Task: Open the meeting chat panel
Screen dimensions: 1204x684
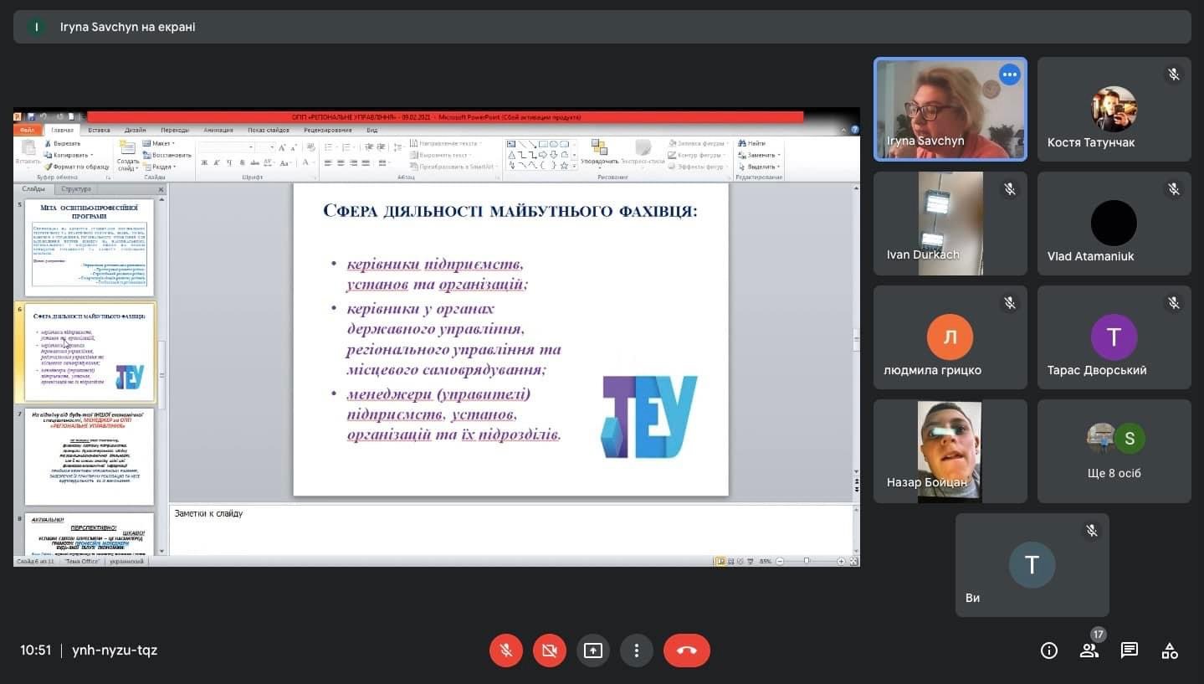Action: tap(1129, 651)
